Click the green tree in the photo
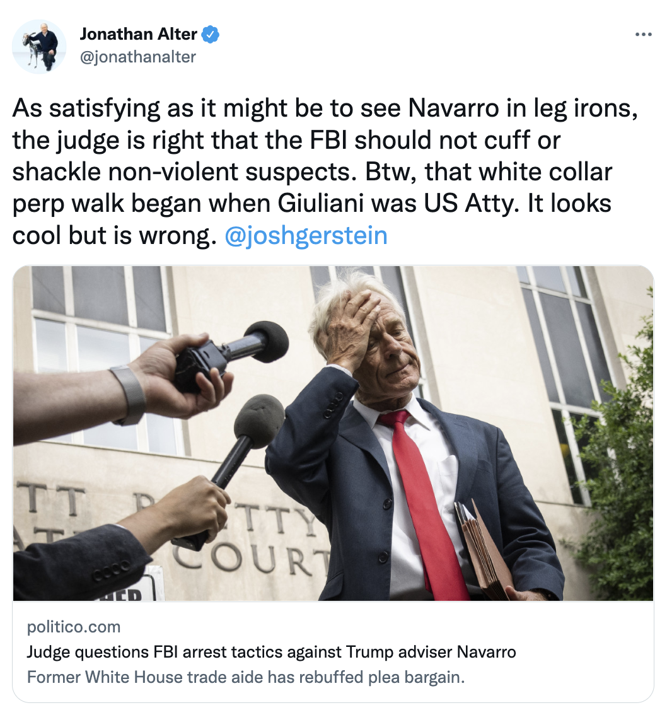This screenshot has width=667, height=715. tap(618, 456)
